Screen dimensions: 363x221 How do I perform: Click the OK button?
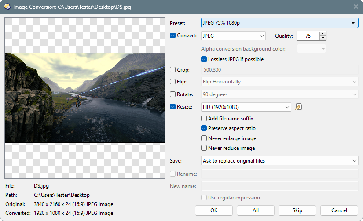[214, 210]
